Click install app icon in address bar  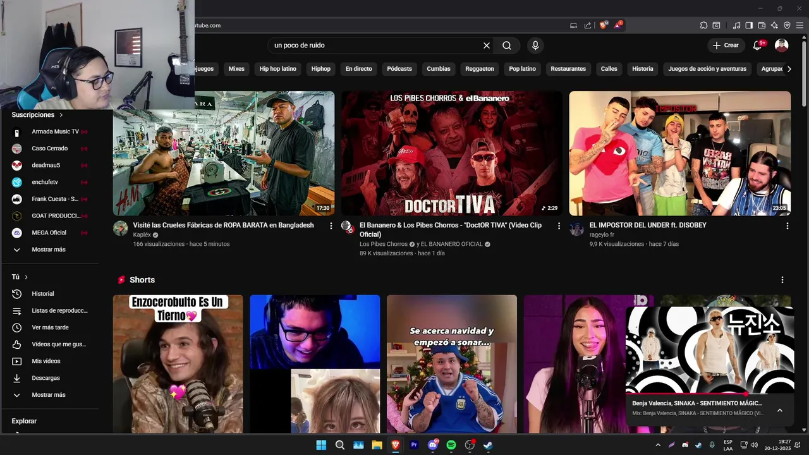click(x=573, y=25)
